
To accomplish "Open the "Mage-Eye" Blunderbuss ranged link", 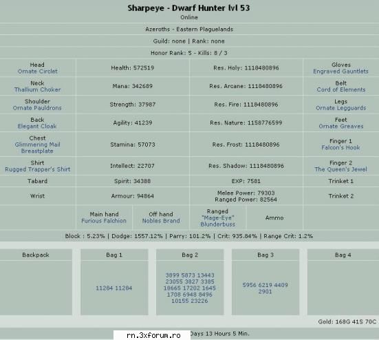I will (x=217, y=221).
